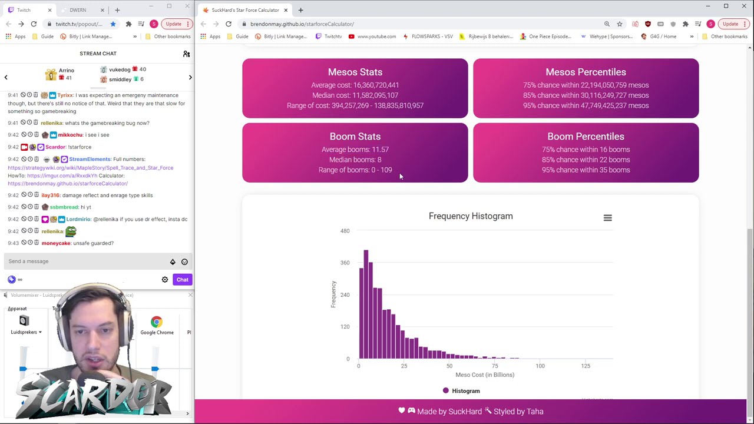Adjust Luidsprekers volume slider
This screenshot has height=424, width=754.
point(23,369)
